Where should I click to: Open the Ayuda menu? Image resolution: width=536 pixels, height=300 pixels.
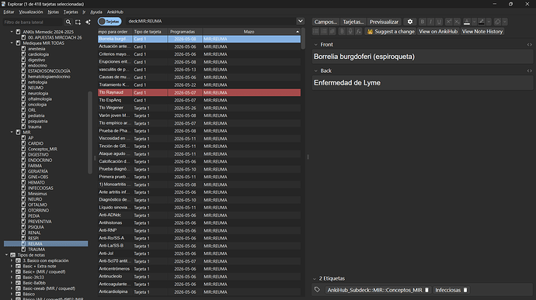pyautogui.click(x=96, y=12)
